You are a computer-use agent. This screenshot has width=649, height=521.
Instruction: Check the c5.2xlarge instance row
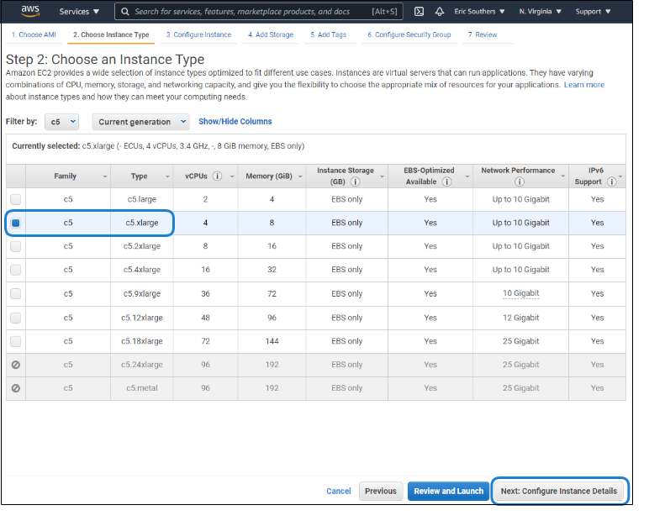(16, 246)
